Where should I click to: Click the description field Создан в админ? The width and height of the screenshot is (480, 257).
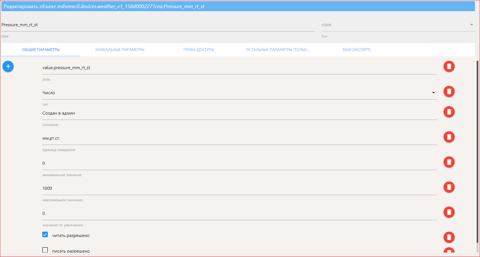click(x=239, y=113)
